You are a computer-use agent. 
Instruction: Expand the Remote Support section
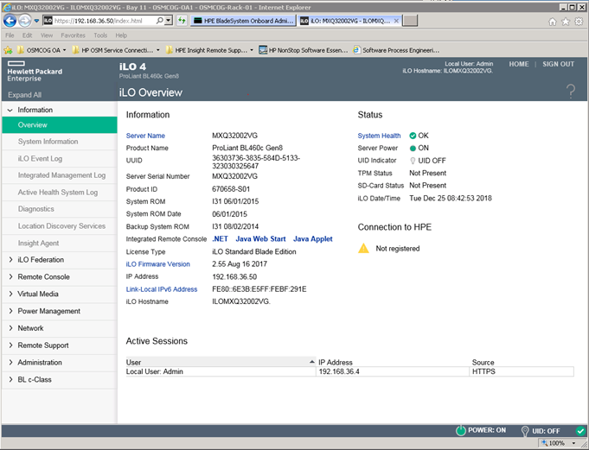(x=10, y=345)
